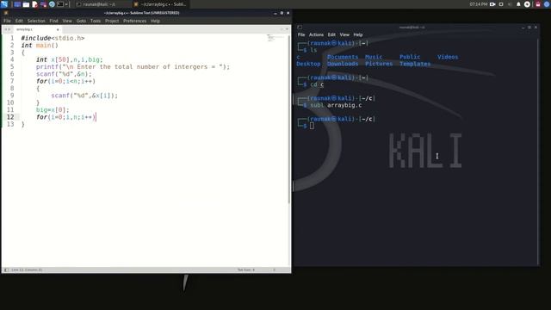This screenshot has width=551, height=310.
Task: Click 'Downloads' in the terminal ls output
Action: pyautogui.click(x=343, y=64)
